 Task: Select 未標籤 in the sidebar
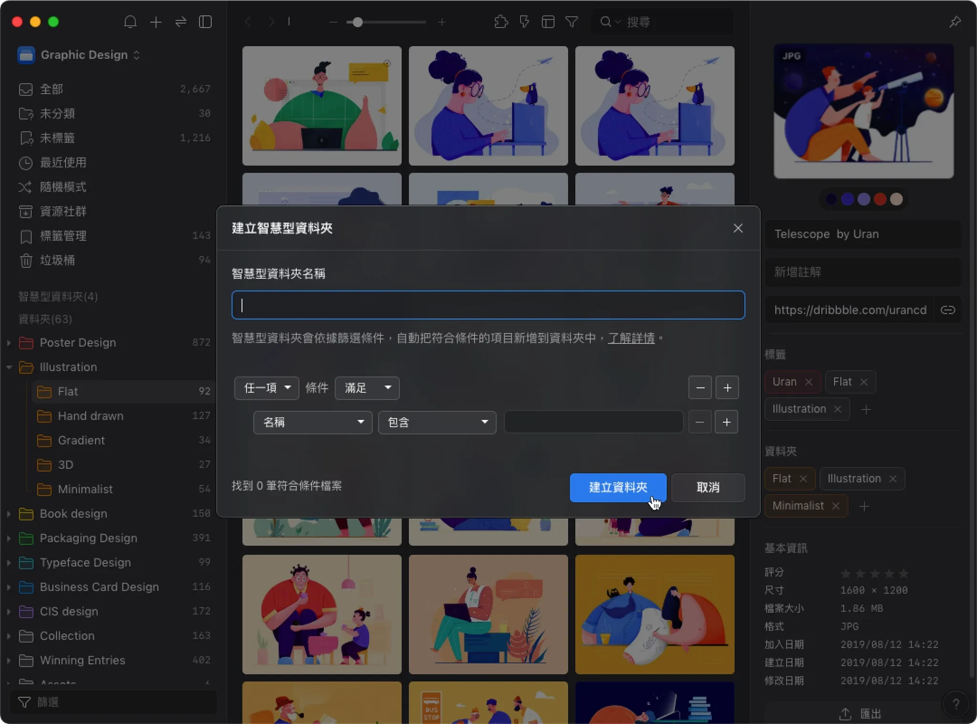click(114, 138)
